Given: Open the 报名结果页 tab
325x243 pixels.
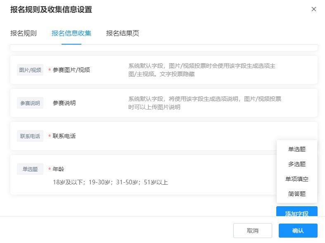Looking at the screenshot, I should click(123, 33).
